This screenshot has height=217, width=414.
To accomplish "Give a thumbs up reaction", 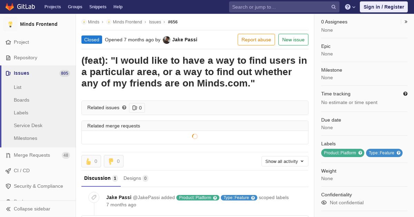I will [91, 161].
